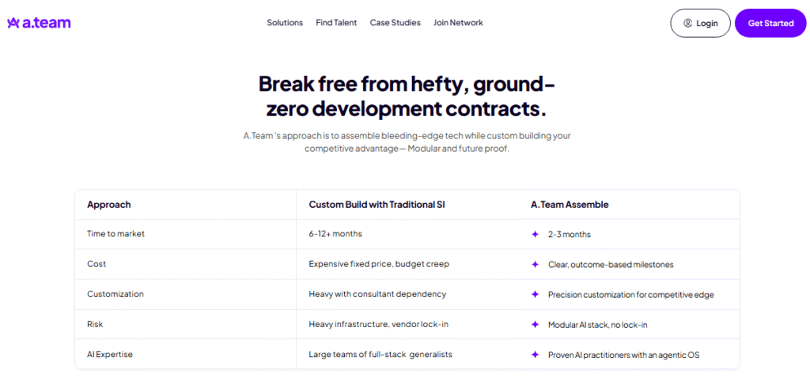Screen dimensions: 810x384
Task: Click the a.team logo in header
Action: click(39, 23)
